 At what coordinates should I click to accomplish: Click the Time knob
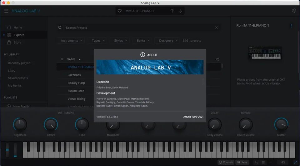[x=82, y=124]
